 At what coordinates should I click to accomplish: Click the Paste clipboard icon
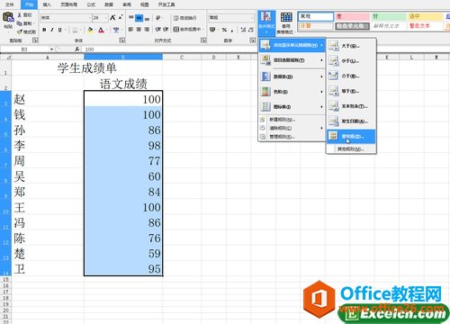click(x=8, y=17)
